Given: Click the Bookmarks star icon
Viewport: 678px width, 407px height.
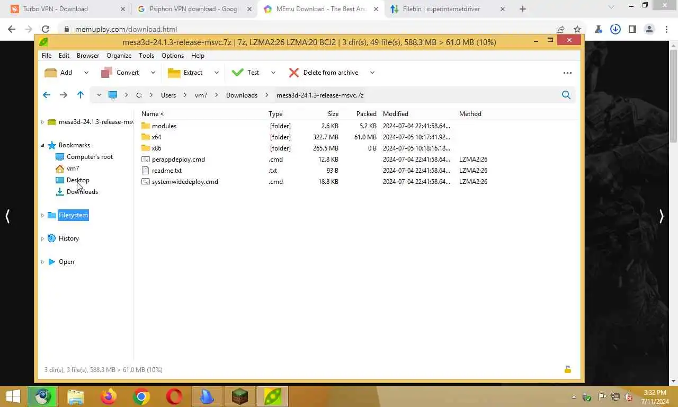Looking at the screenshot, I should click(52, 145).
